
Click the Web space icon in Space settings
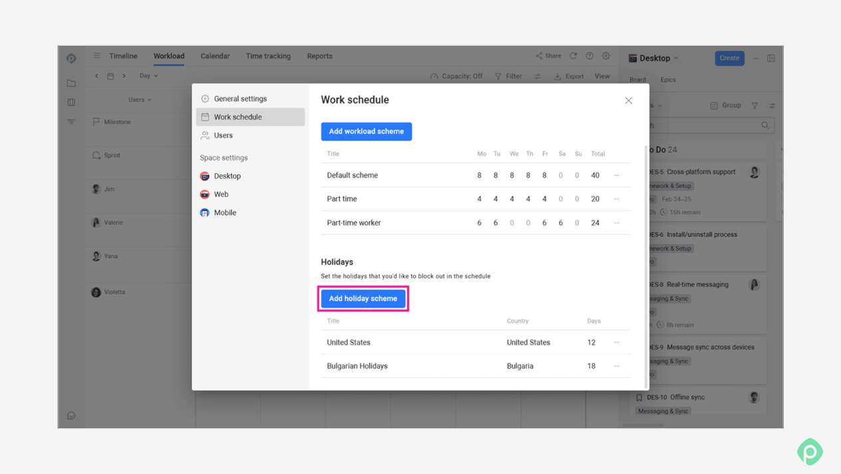pos(205,194)
